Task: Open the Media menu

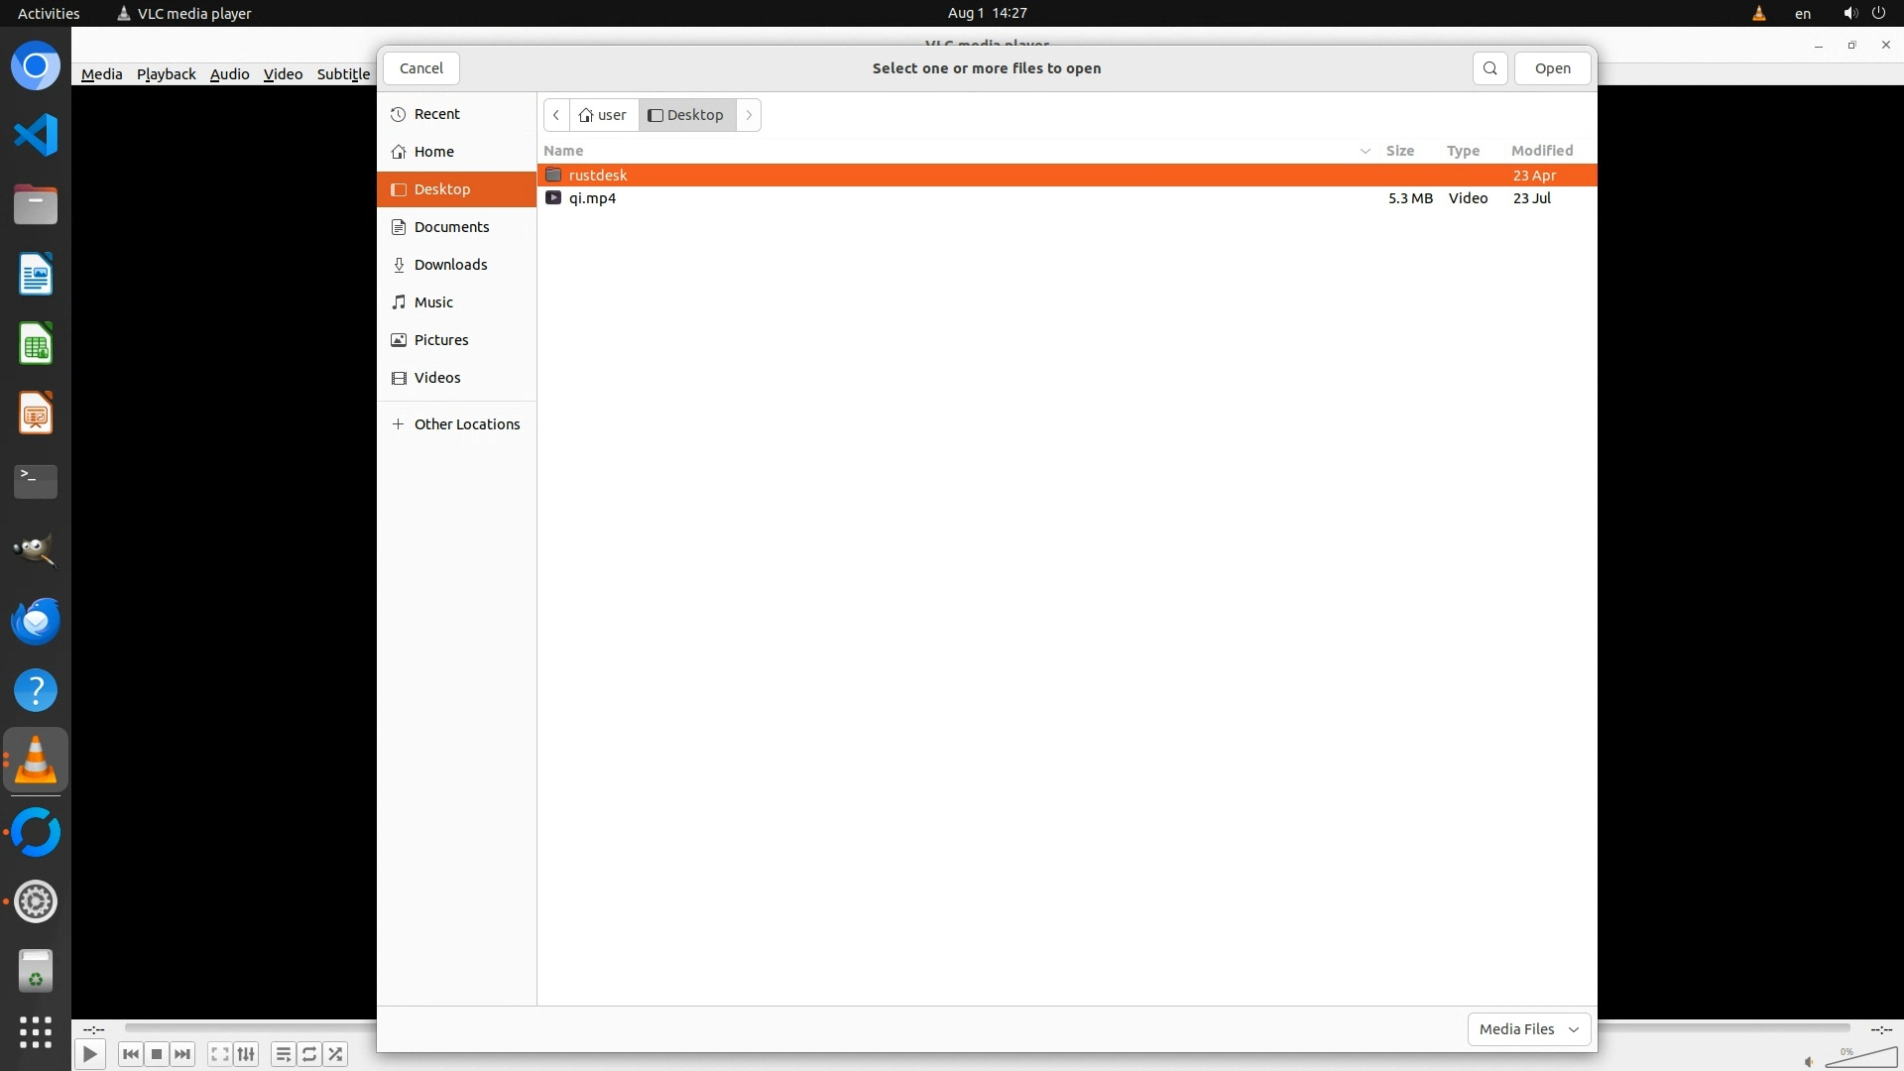Action: (x=101, y=74)
